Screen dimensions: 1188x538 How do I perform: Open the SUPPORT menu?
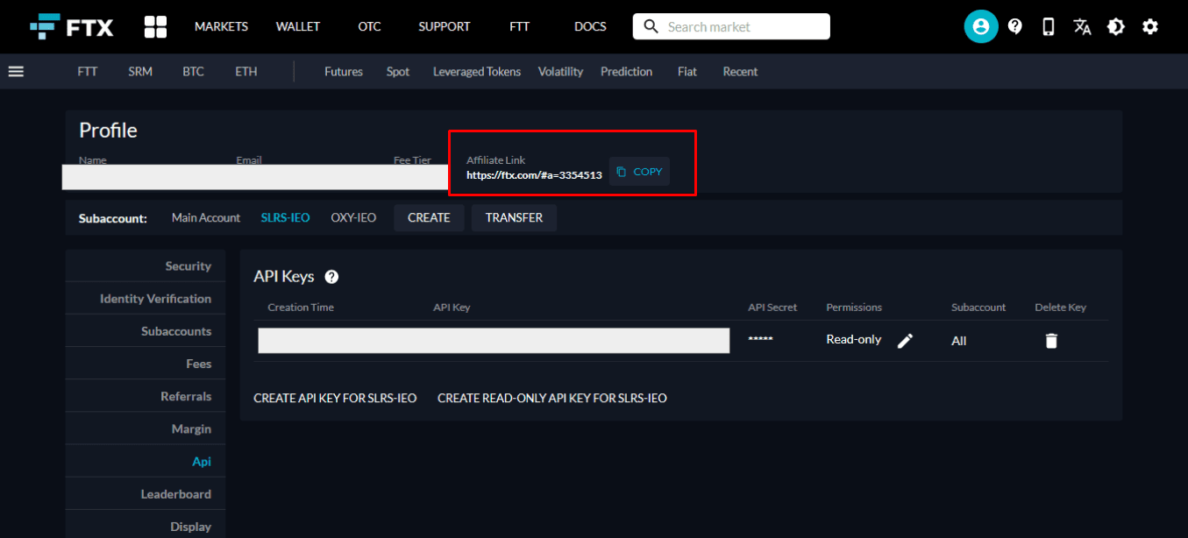[x=445, y=26]
